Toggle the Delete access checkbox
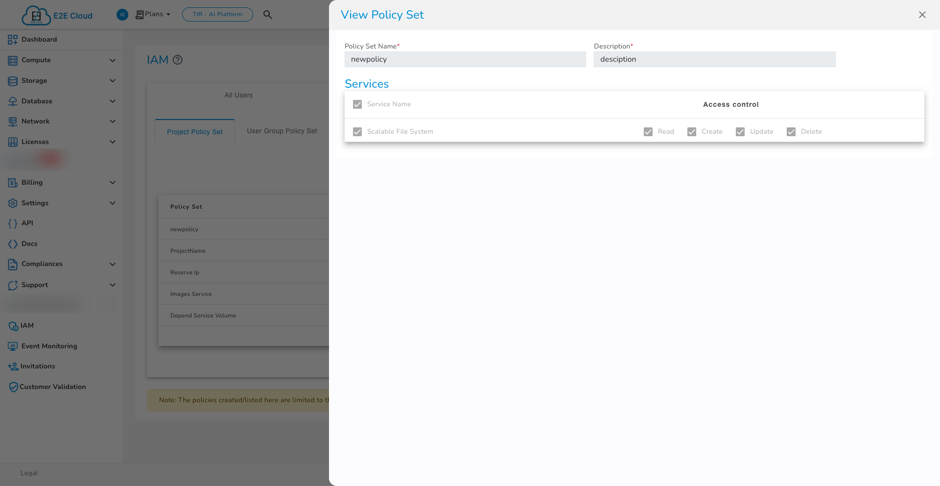The image size is (940, 486). tap(791, 132)
